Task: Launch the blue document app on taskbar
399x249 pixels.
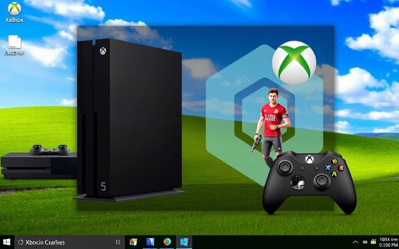Action: click(x=150, y=242)
